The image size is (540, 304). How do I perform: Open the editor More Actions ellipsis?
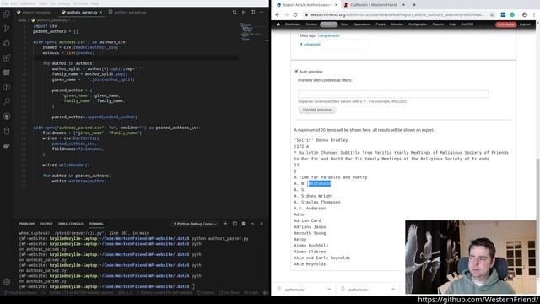click(x=262, y=12)
